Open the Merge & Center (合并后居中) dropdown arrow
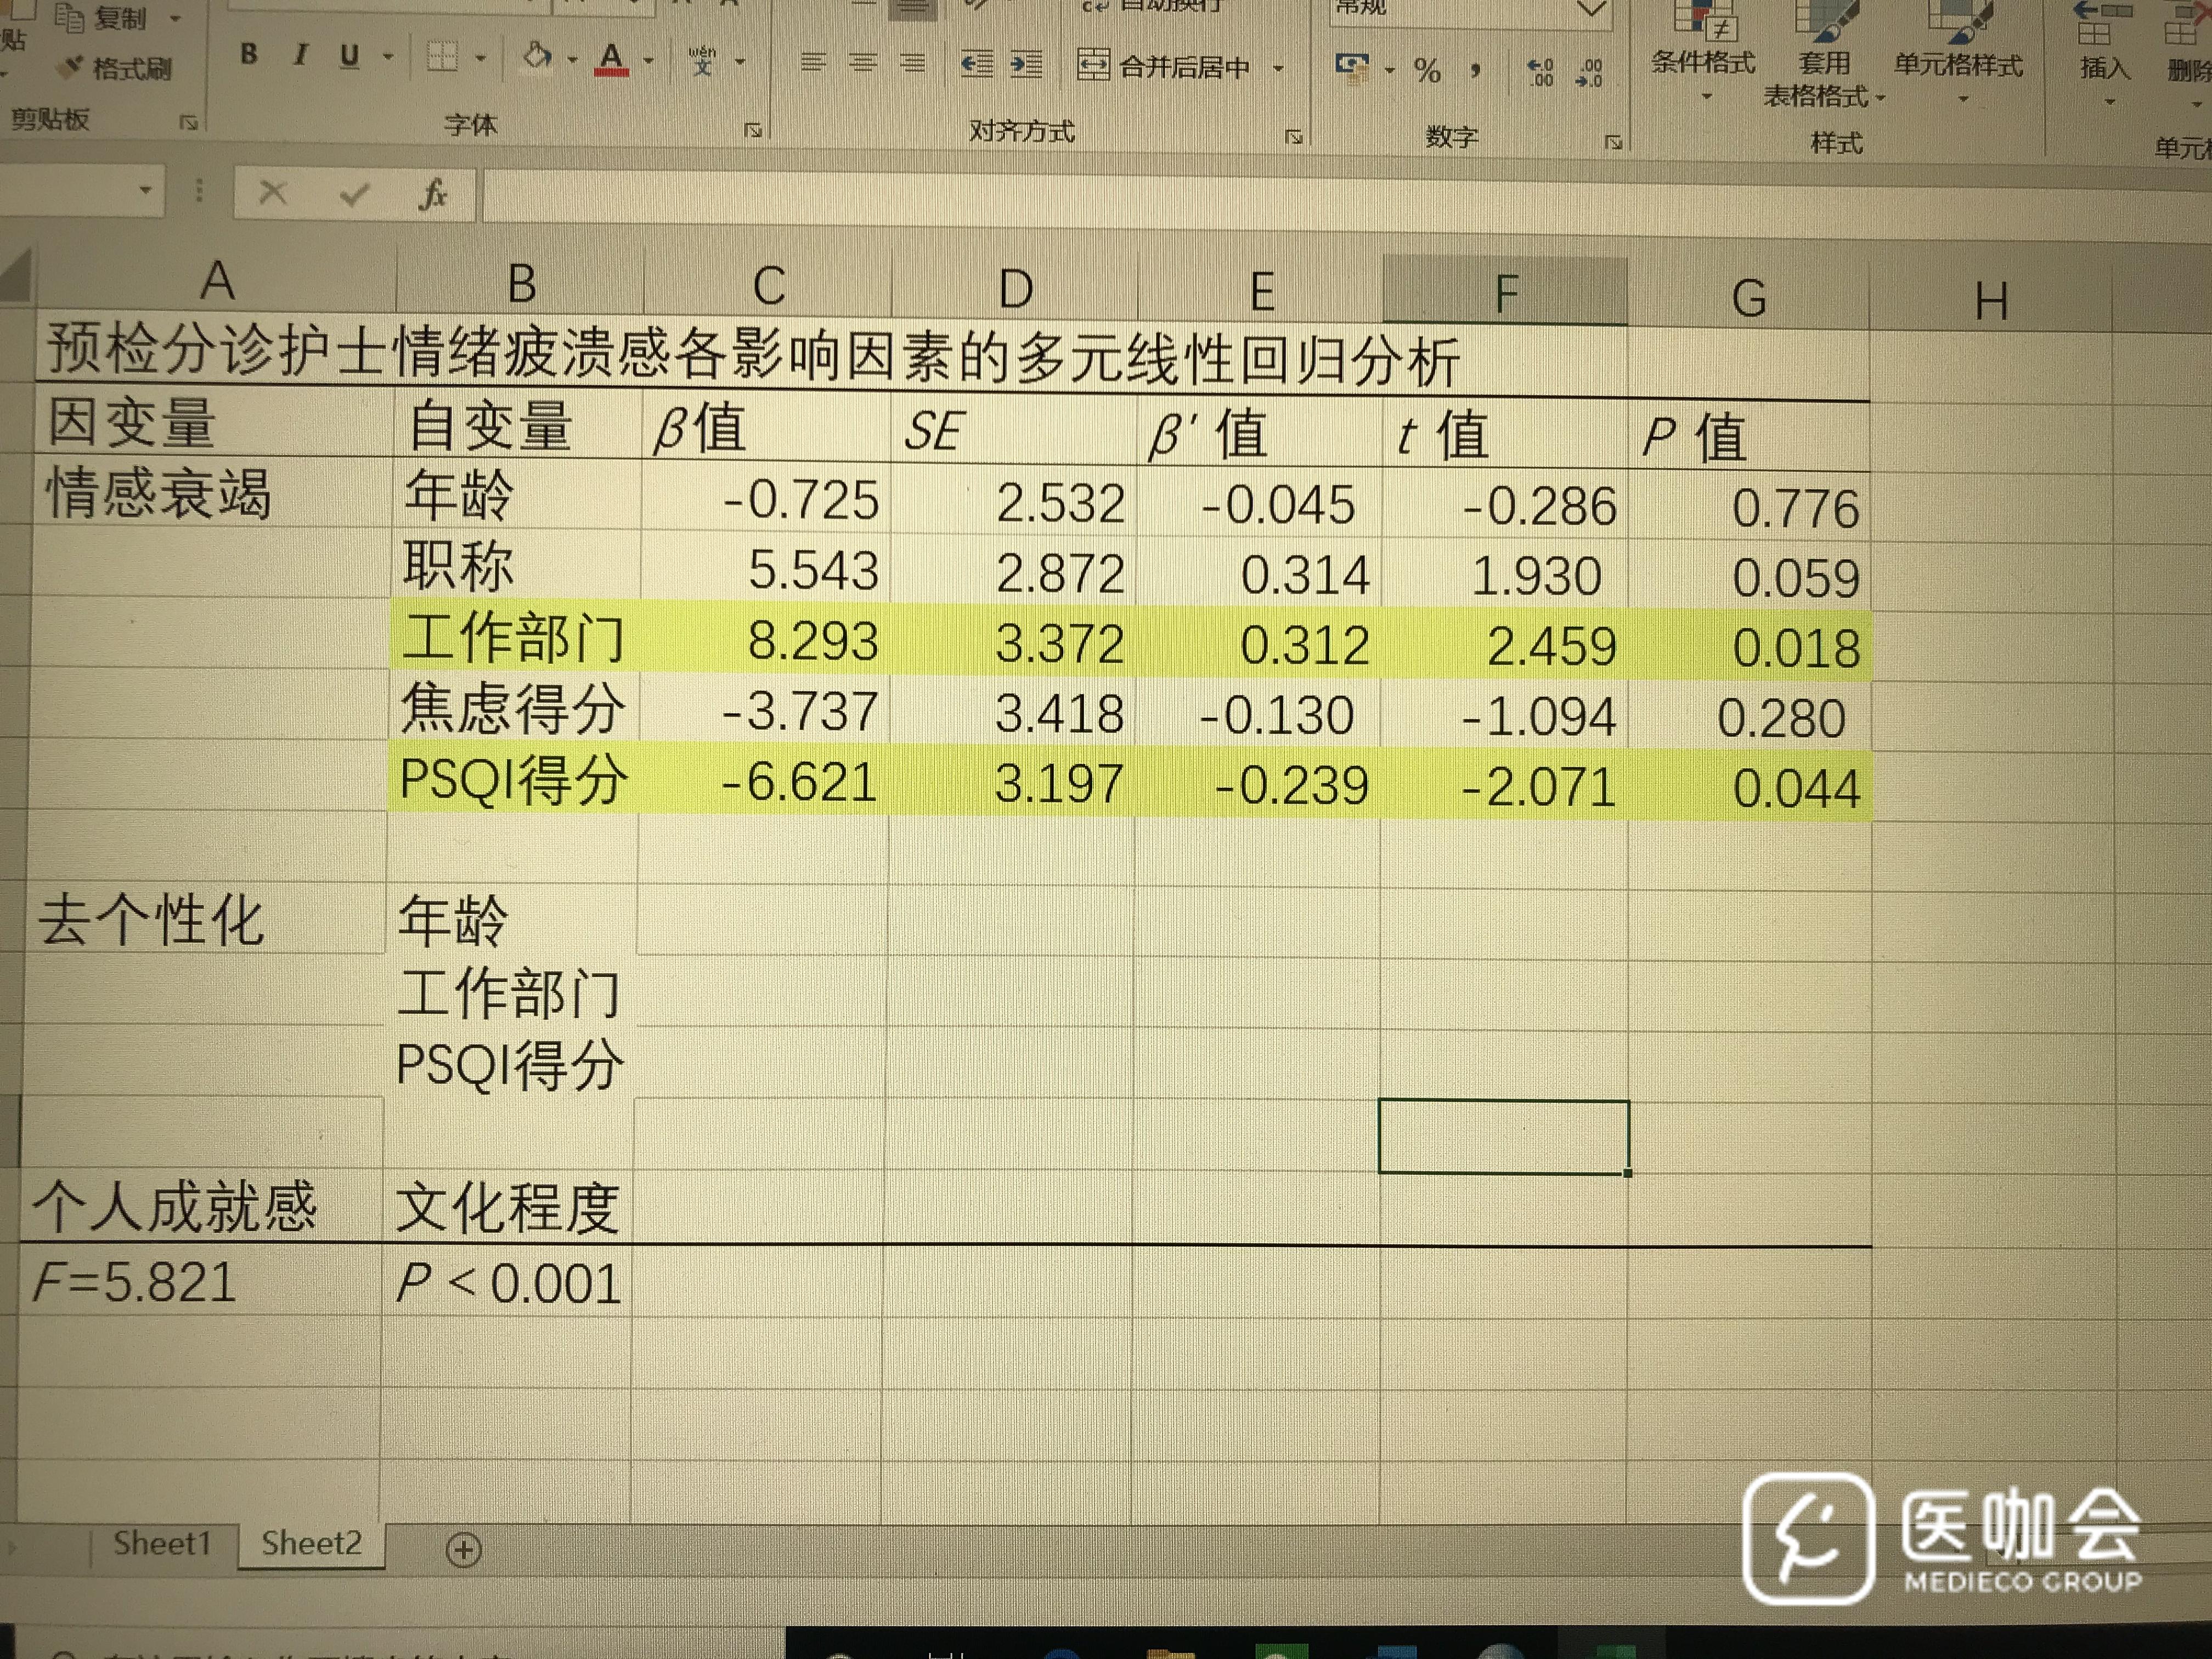 click(x=1279, y=68)
